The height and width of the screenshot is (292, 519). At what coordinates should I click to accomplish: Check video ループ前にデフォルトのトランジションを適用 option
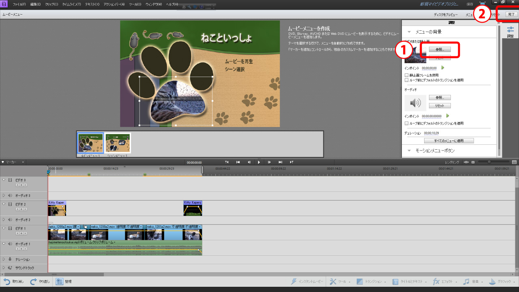[407, 80]
